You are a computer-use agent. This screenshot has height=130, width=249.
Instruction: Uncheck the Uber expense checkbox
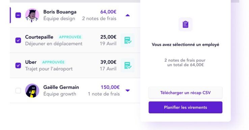click(x=18, y=65)
